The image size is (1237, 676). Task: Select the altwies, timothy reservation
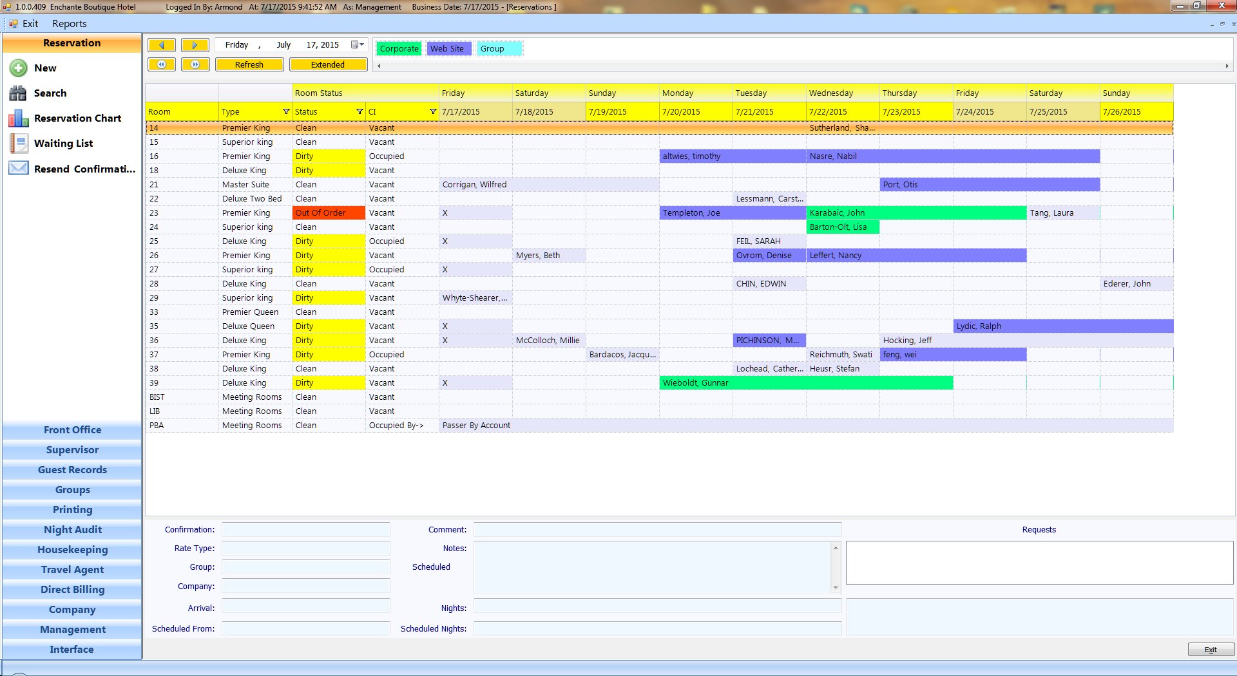[733, 156]
